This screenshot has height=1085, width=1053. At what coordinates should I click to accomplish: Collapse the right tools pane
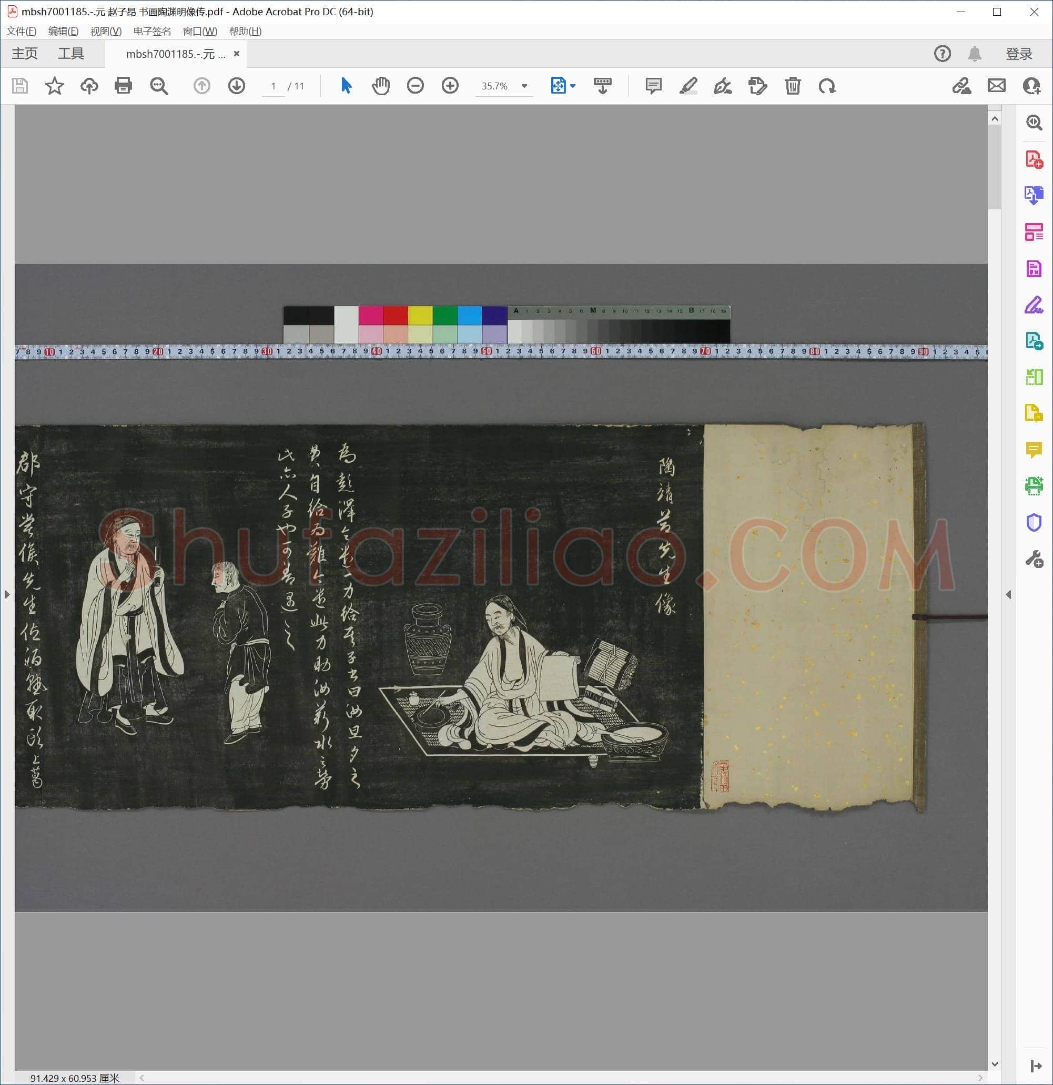click(x=1008, y=594)
